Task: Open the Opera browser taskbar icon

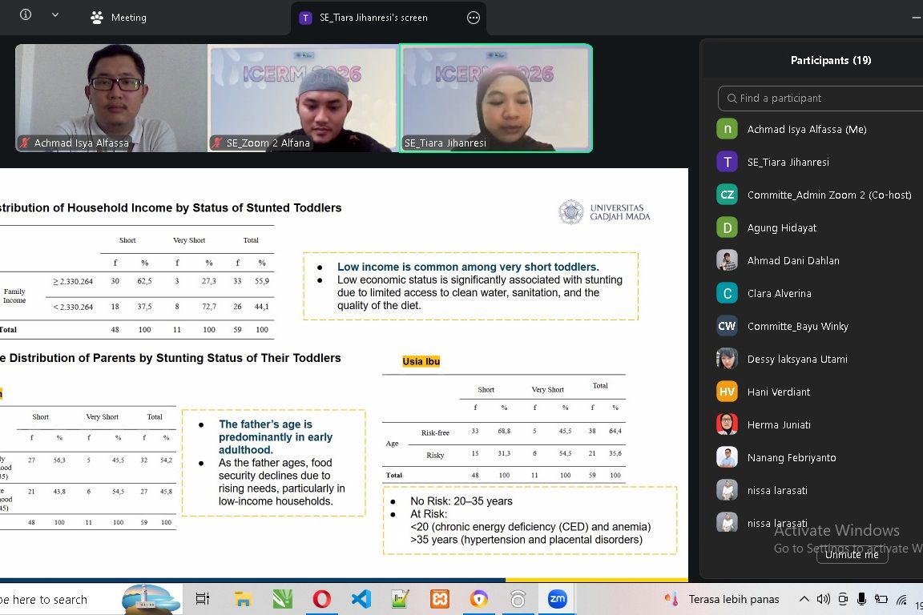Action: point(321,599)
